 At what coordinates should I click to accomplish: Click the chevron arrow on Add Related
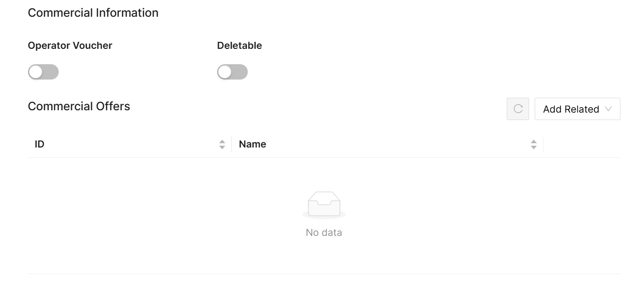608,109
